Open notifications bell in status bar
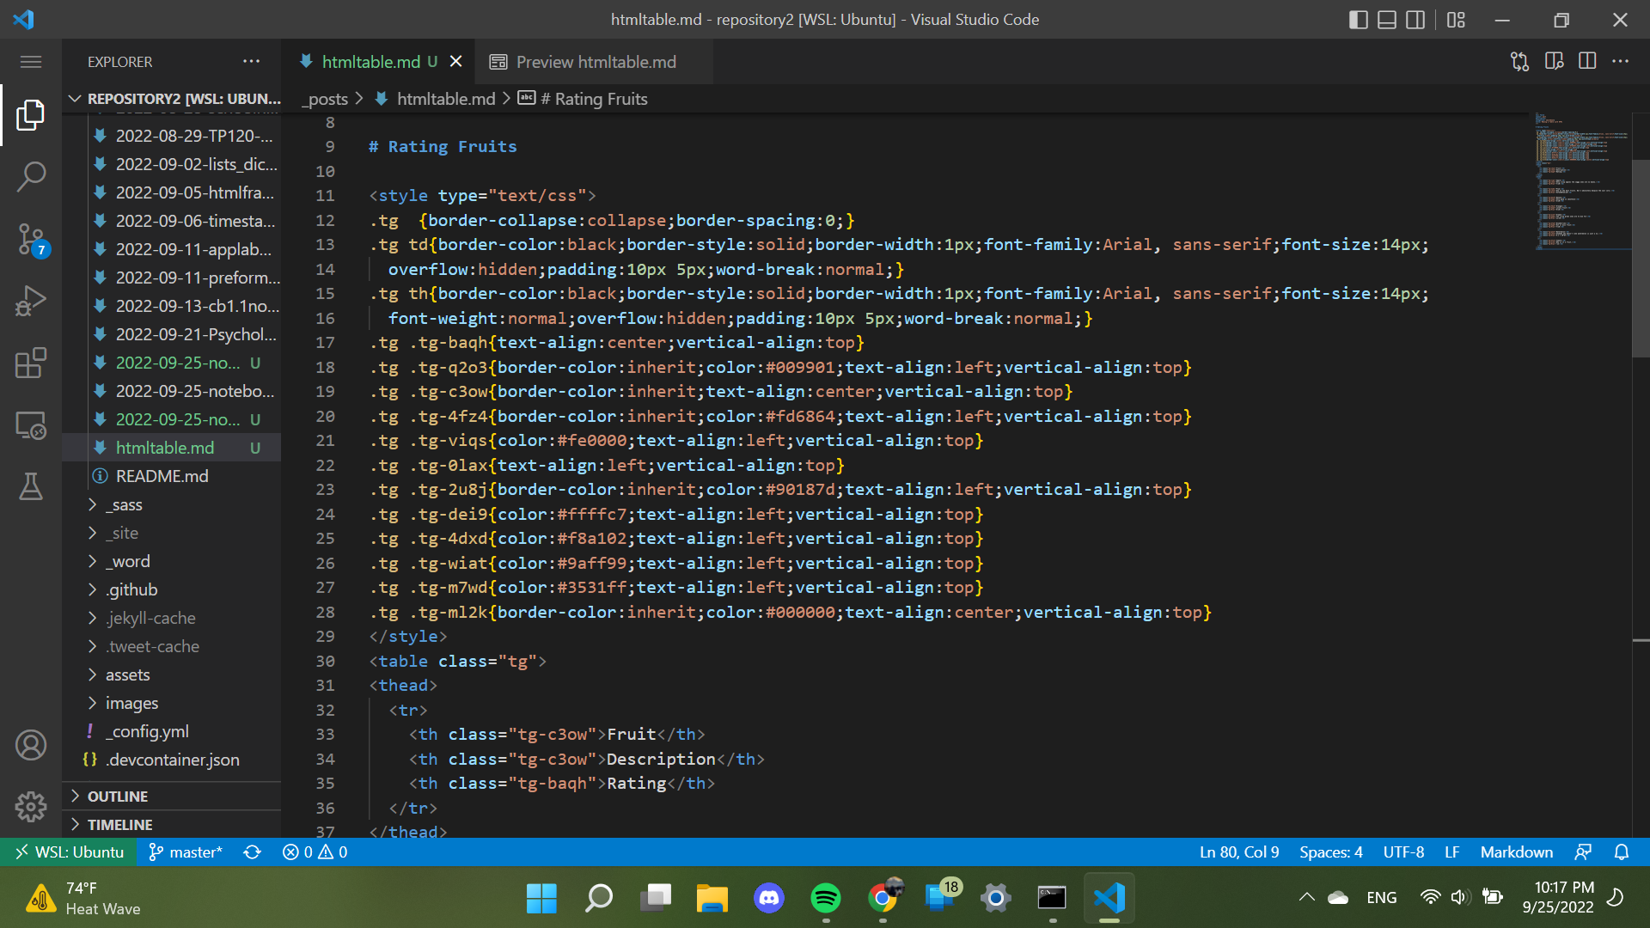Viewport: 1650px width, 928px height. coord(1622,852)
